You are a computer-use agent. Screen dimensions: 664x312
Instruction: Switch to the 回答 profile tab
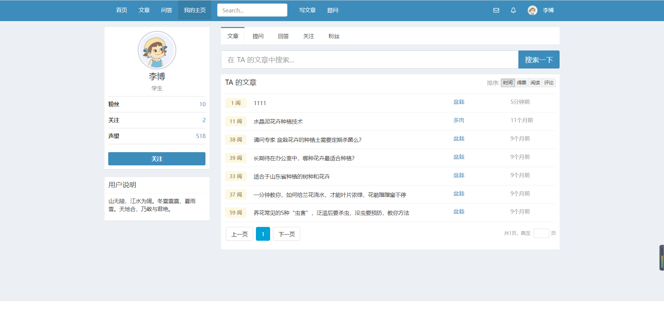point(283,36)
